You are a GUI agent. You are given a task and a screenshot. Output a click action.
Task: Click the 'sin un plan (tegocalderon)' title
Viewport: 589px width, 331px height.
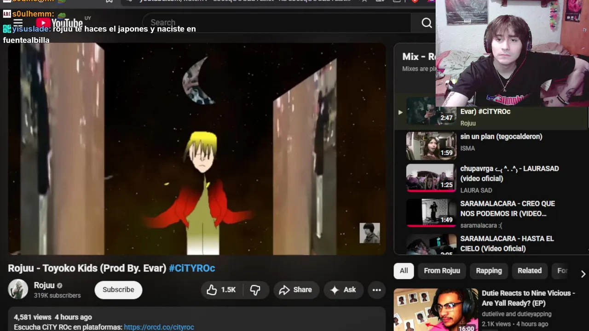(501, 137)
